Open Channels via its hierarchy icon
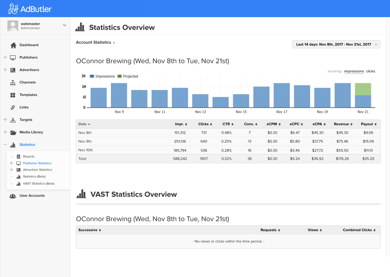This screenshot has width=390, height=277. [13, 82]
